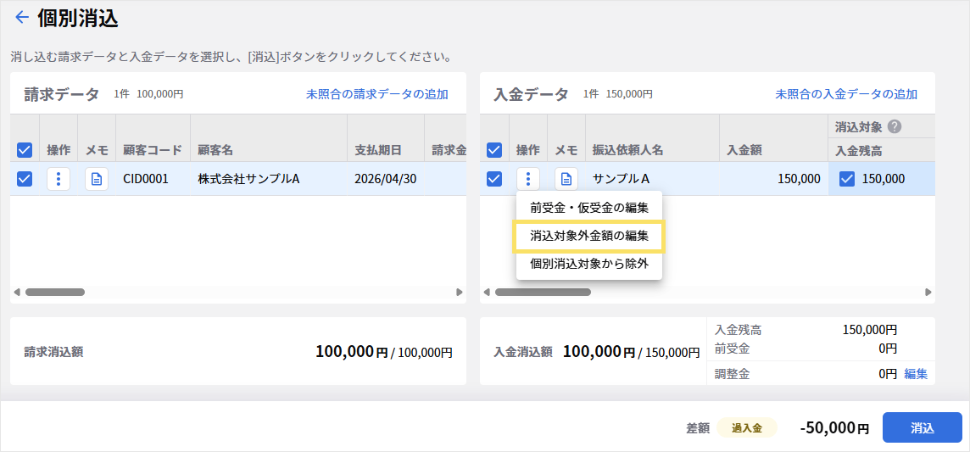Toggle select-all checkbox in 請求データ header
Image resolution: width=970 pixels, height=452 pixels.
coord(24,149)
